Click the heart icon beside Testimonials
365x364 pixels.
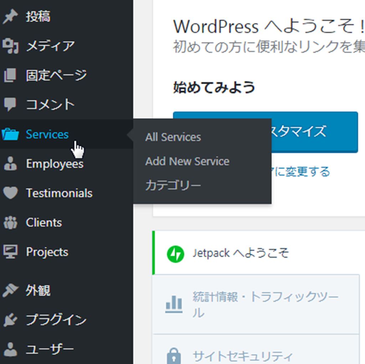[10, 193]
